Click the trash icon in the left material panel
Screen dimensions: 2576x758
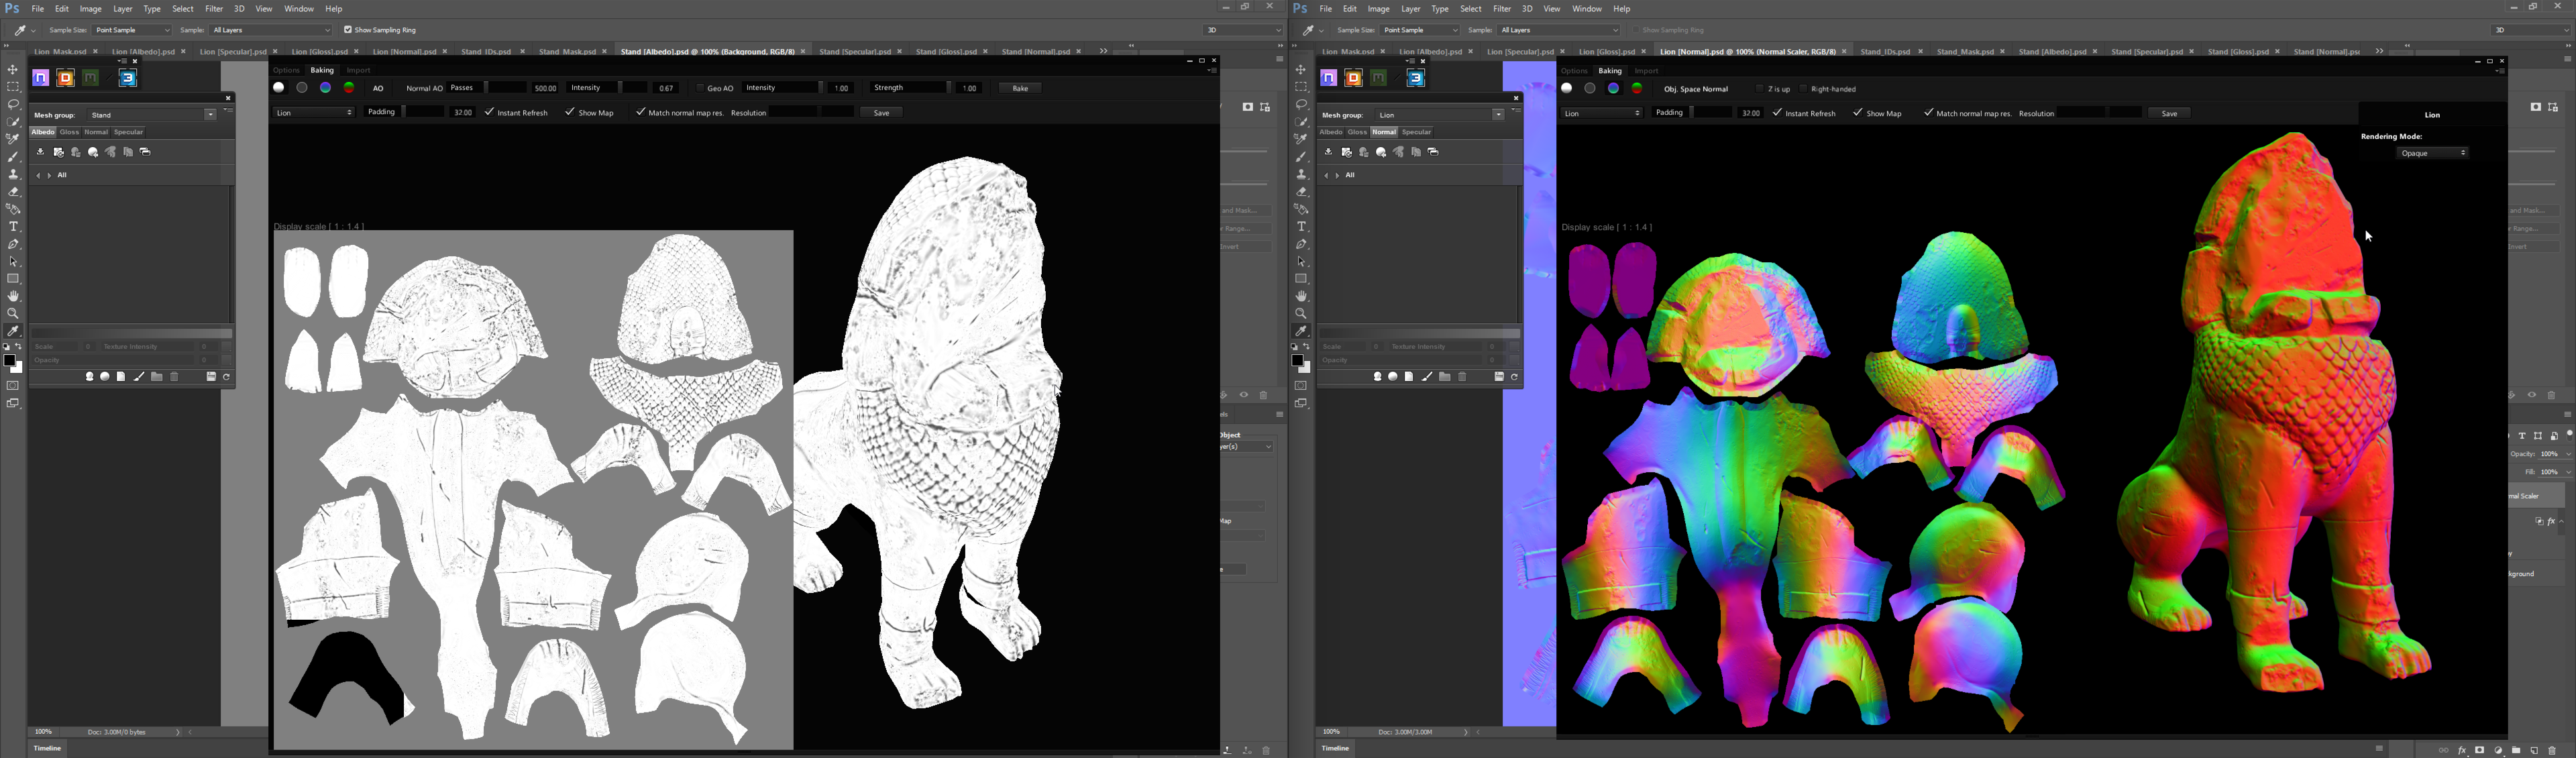click(175, 377)
